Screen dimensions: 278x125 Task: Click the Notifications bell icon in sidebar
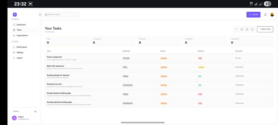pos(14,47)
